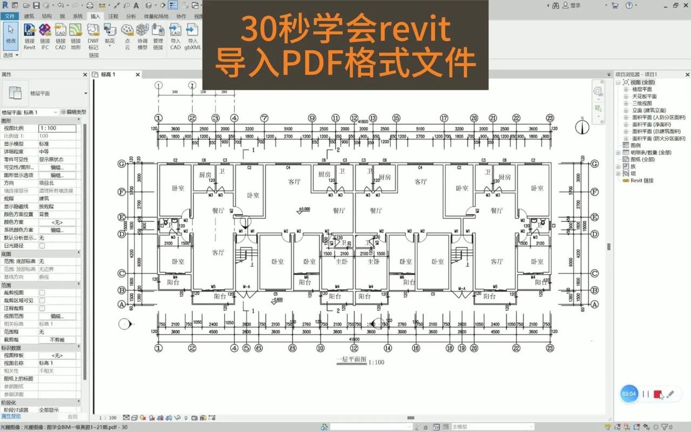Screen dimensions: 691x432
Task: Click the sun path icon in view control bar
Action: 142,417
